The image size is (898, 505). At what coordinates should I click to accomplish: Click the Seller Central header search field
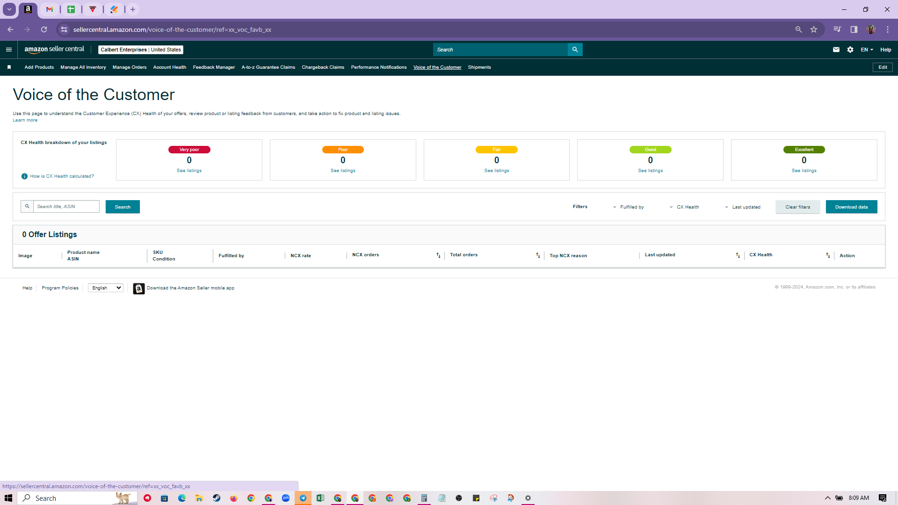click(500, 50)
